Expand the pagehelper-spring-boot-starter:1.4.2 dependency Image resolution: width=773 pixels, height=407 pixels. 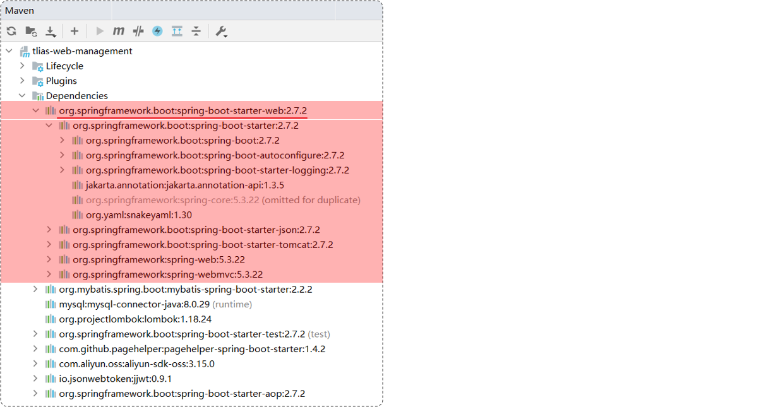(35, 349)
